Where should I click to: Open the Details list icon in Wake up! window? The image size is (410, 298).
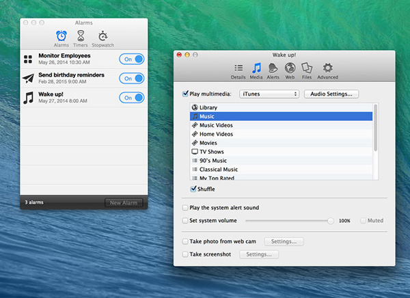tap(238, 68)
